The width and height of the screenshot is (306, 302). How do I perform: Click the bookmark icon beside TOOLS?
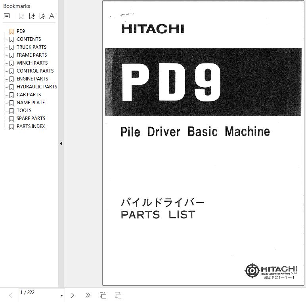coord(11,111)
